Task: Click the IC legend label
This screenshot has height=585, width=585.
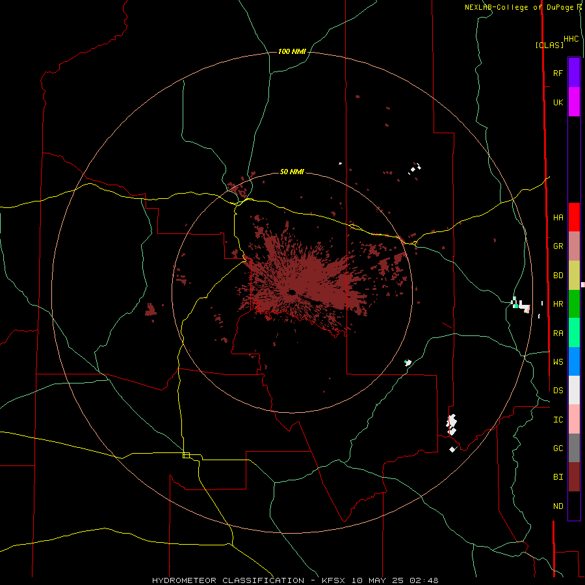Action: (x=558, y=420)
